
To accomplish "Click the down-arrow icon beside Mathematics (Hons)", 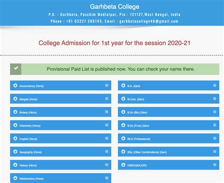I will [x=15, y=178].
